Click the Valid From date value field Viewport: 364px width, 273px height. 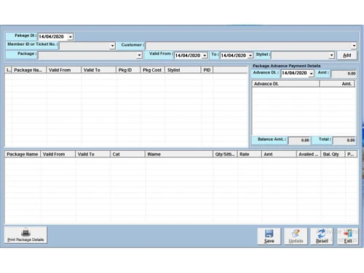188,55
